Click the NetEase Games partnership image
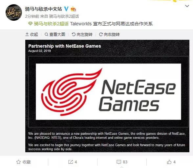 point(107,96)
